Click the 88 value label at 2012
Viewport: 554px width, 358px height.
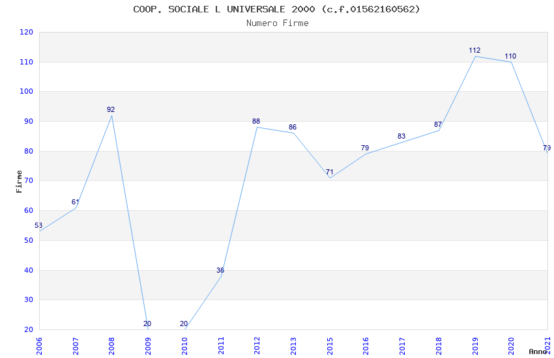tap(256, 121)
